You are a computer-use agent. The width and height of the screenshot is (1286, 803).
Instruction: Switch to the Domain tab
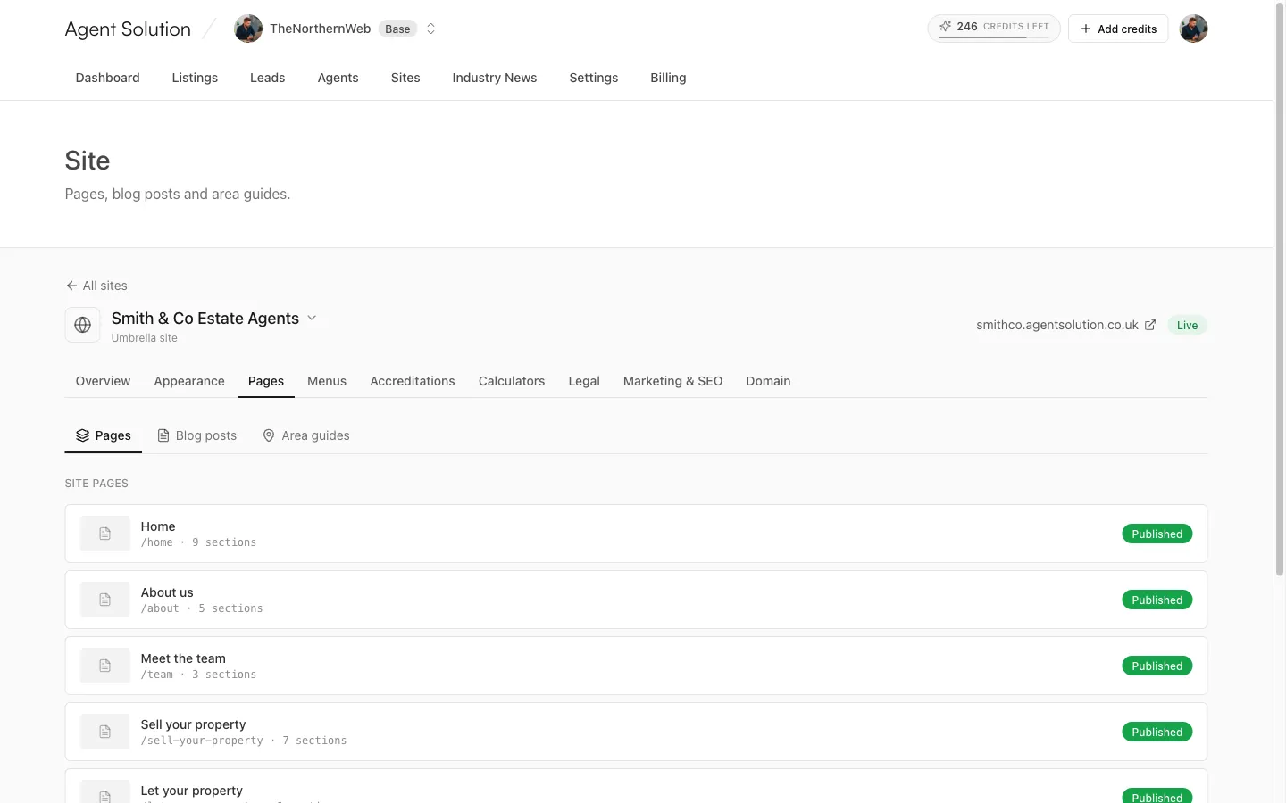[768, 381]
